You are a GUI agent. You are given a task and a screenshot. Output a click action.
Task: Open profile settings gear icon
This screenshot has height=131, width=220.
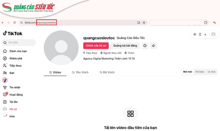(x=145, y=46)
